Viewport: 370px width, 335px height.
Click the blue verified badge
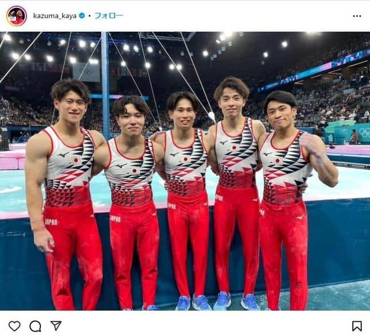tap(82, 16)
